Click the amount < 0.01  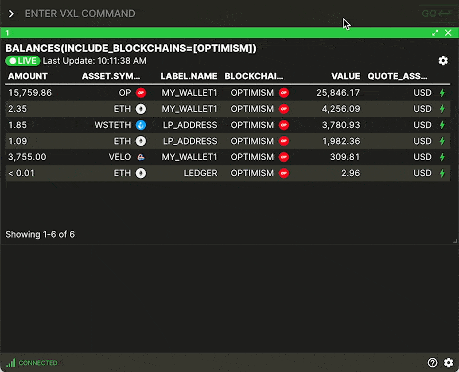21,173
